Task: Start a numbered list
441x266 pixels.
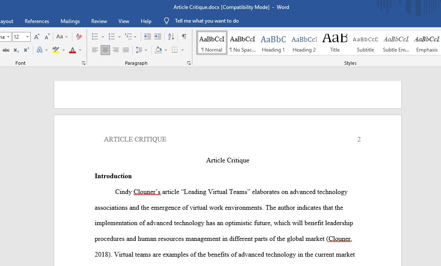Action: pyautogui.click(x=112, y=37)
